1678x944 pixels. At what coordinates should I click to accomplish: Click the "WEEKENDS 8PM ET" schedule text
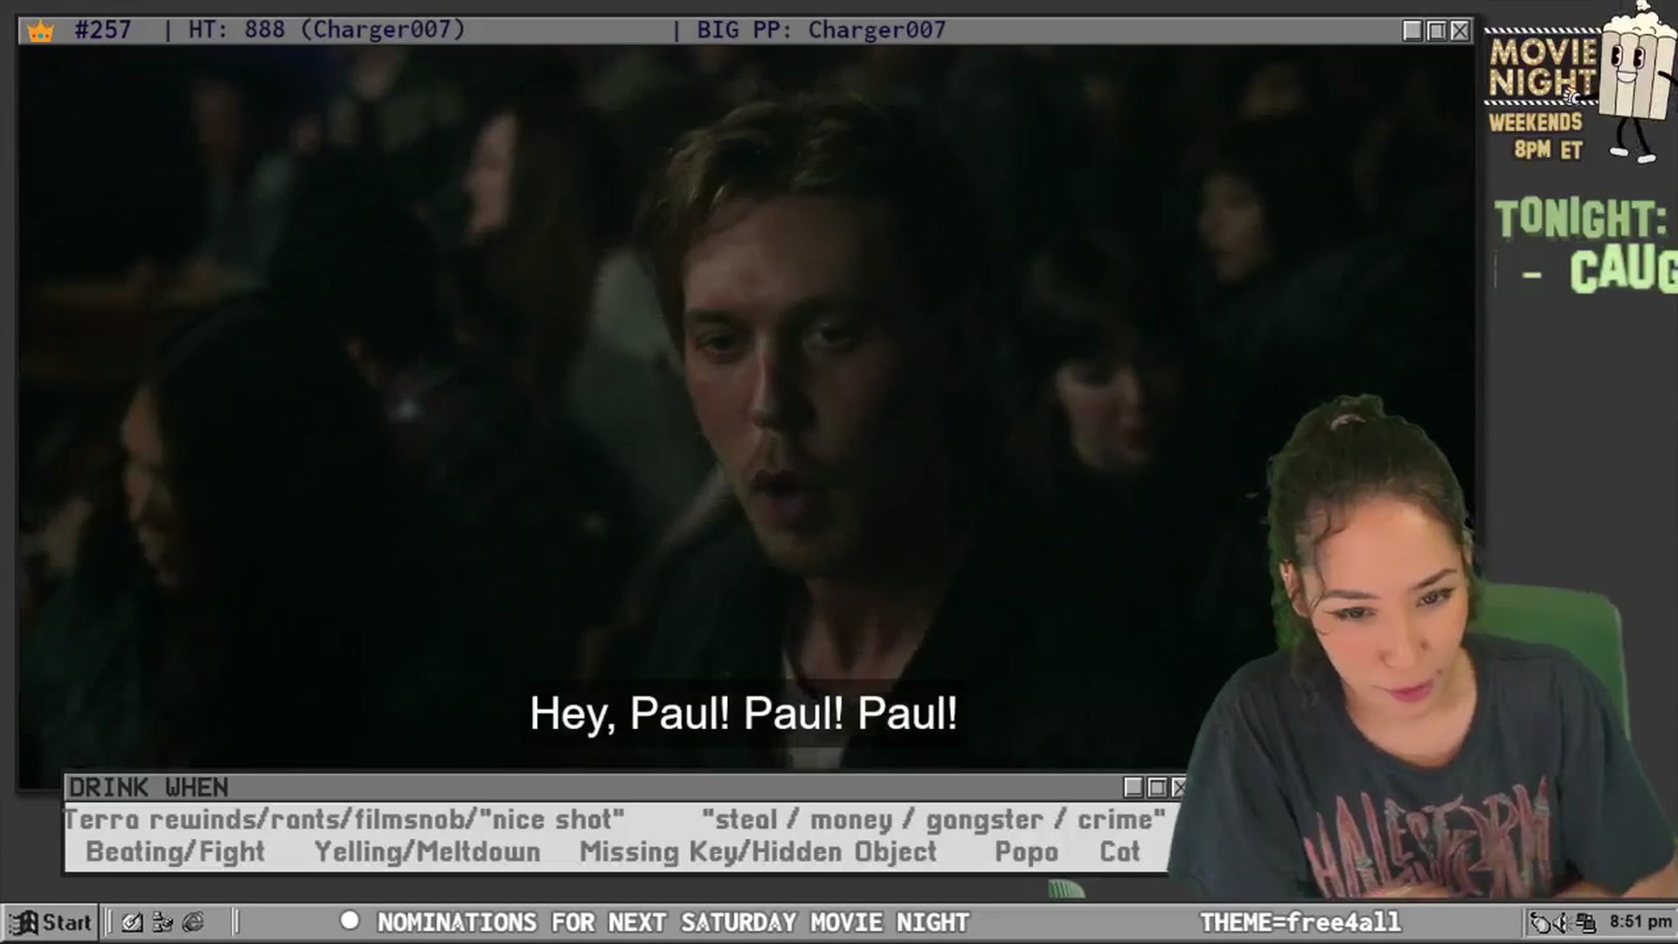[1536, 135]
